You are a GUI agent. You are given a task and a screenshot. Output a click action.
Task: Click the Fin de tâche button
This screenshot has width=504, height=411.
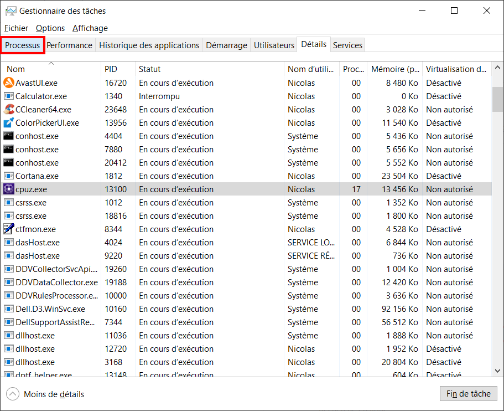tap(469, 393)
